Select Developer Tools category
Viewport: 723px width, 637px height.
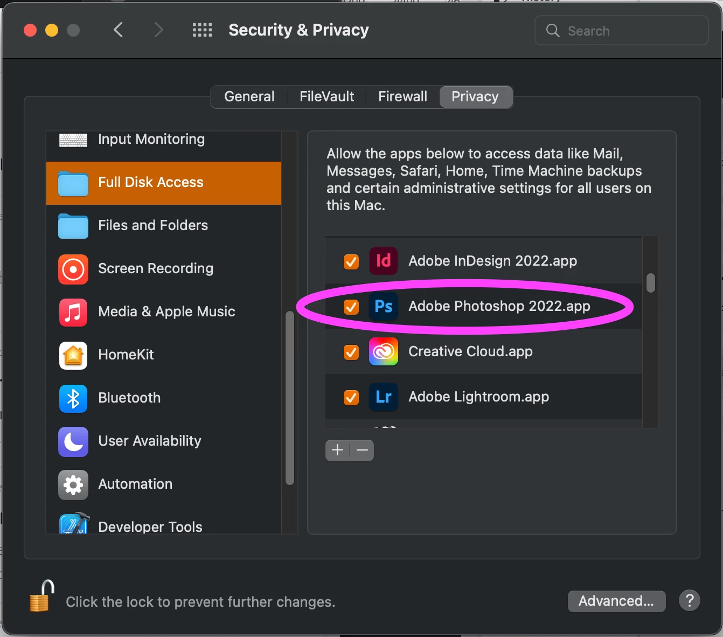click(x=164, y=521)
